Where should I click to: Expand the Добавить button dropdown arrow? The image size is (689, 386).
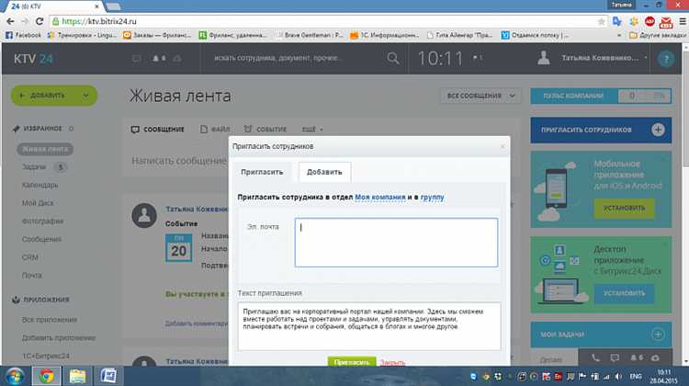pyautogui.click(x=85, y=96)
